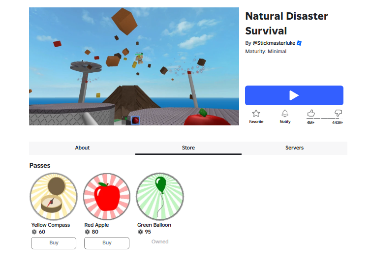Click the '443K+' dislikes count
This screenshot has width=370, height=267.
(338, 122)
